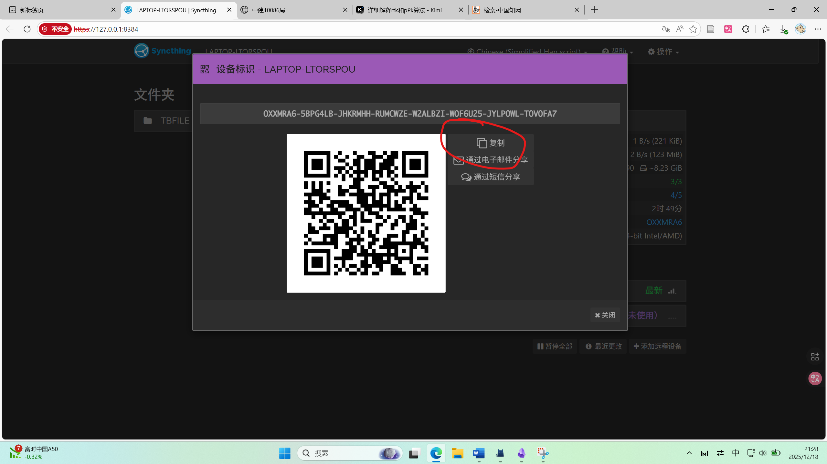This screenshot has width=827, height=464.
Task: Share device ID via email (通过电子邮件分享)
Action: 490,160
